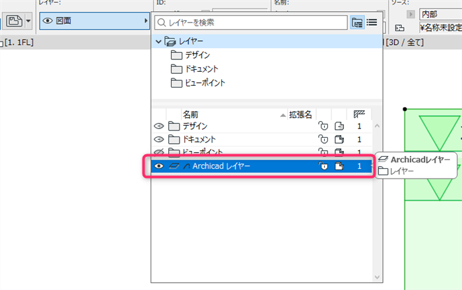Click the 内部 source field
This screenshot has width=462, height=290.
click(441, 14)
